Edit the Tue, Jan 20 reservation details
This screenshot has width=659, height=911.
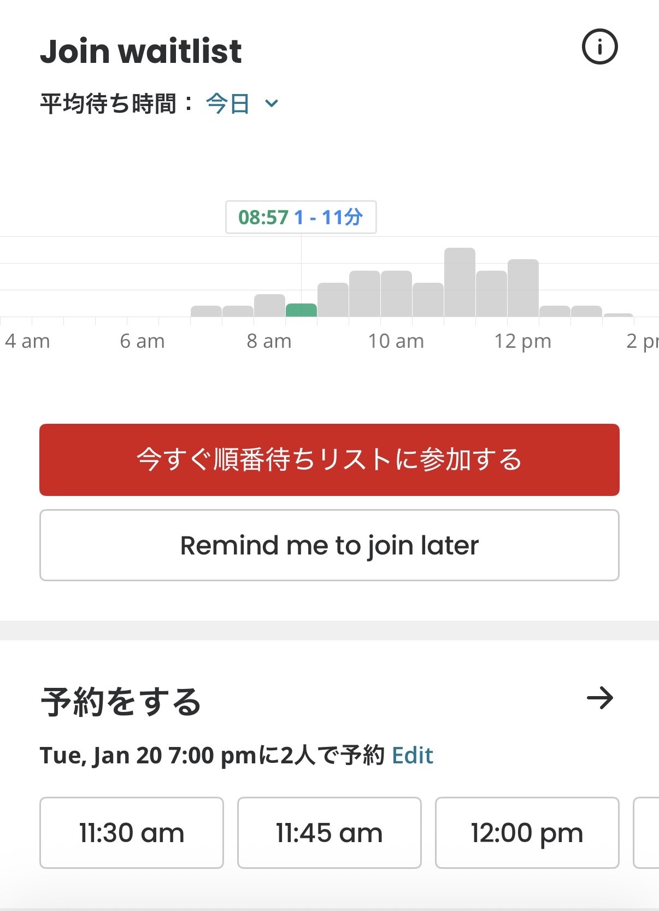(x=413, y=756)
